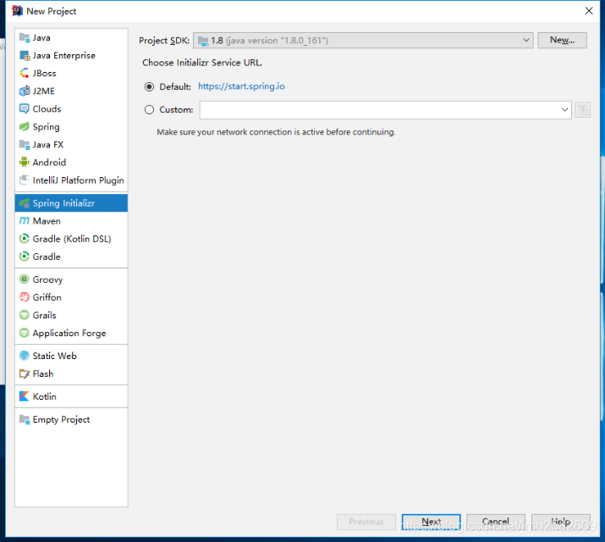Expand the Custom URL history dropdown arrow
605x542 pixels.
565,110
